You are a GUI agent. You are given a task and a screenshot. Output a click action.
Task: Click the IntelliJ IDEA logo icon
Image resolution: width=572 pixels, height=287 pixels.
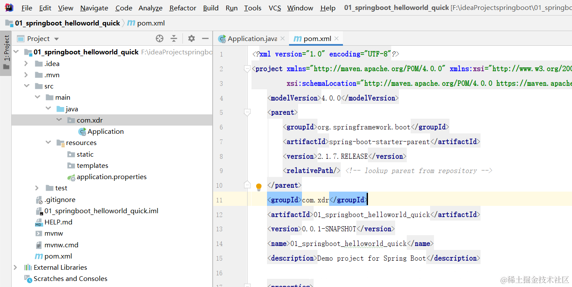(x=9, y=7)
